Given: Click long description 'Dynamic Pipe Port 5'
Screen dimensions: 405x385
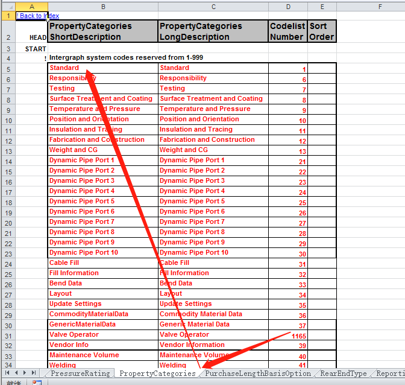Looking at the screenshot, I should [213, 201].
